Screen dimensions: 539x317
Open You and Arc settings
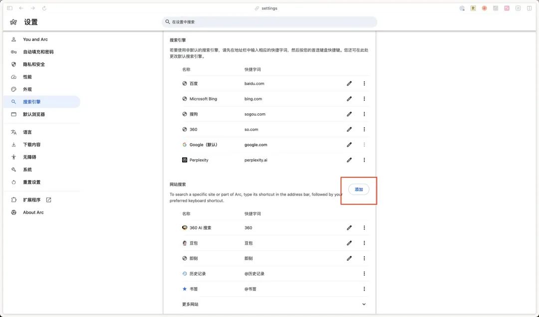[41, 39]
